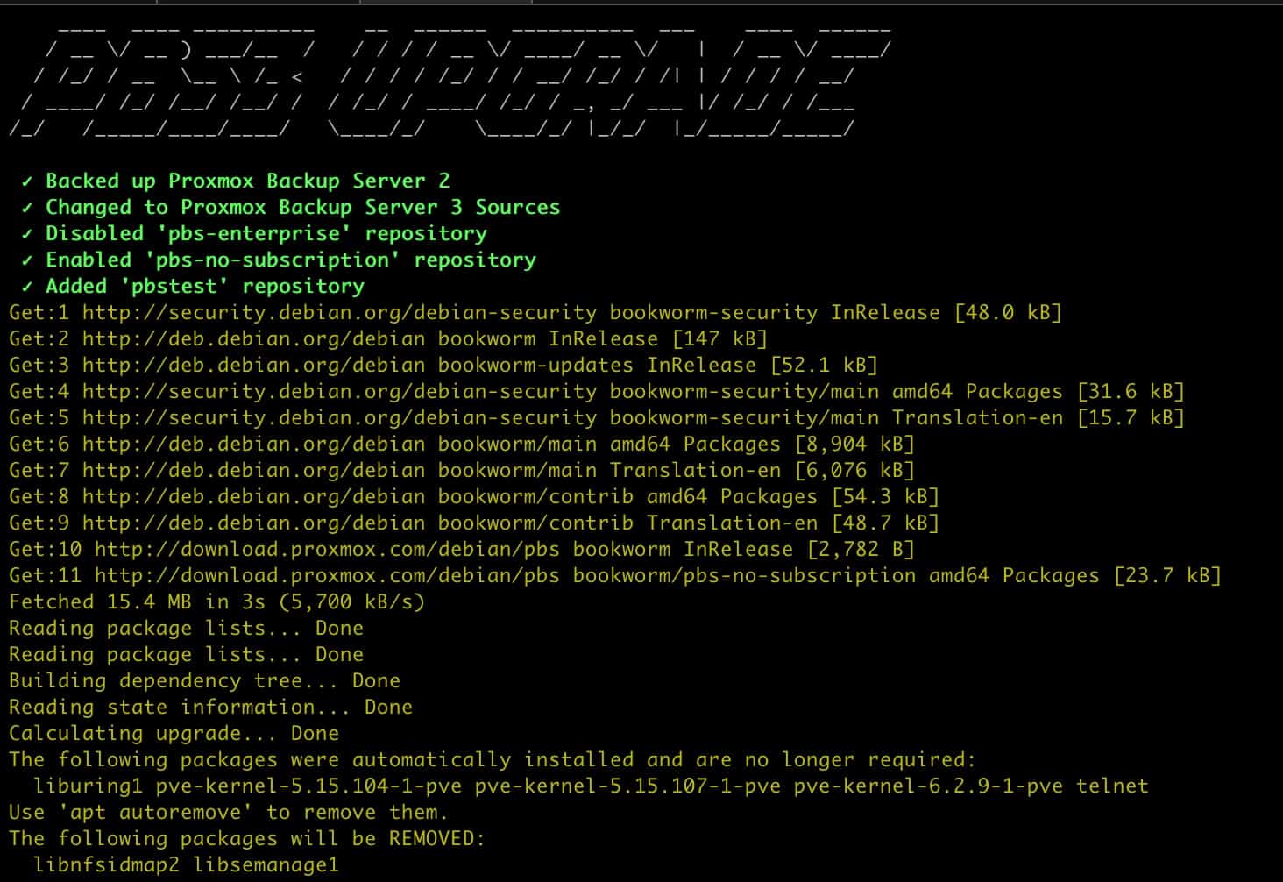Click 'Calculating upgrade... Done' line
The height and width of the screenshot is (882, 1283).
[x=174, y=733]
